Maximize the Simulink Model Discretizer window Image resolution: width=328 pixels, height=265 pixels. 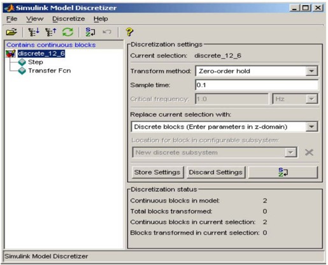[305, 8]
